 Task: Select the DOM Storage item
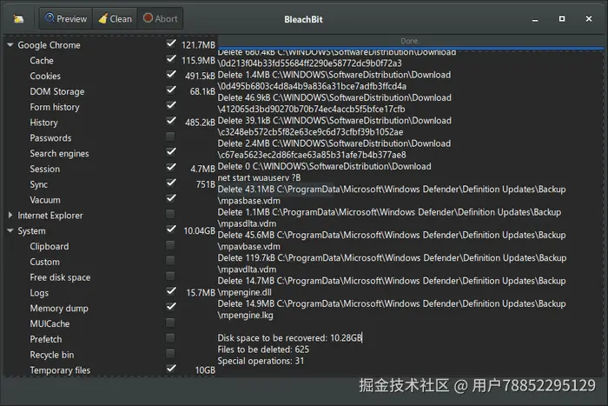pos(57,91)
